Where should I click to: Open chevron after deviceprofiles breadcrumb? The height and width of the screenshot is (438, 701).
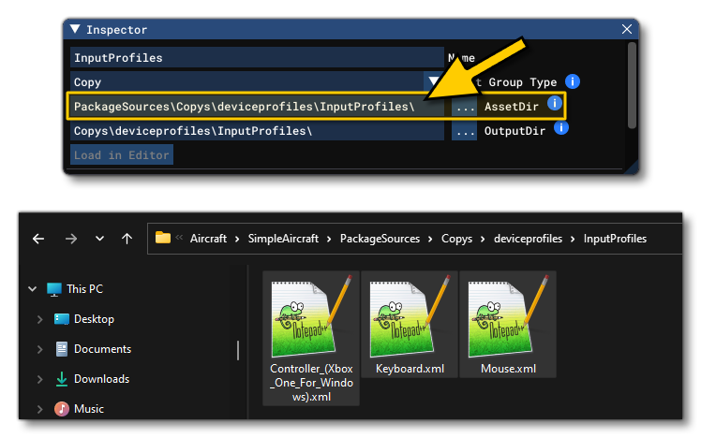(x=573, y=240)
